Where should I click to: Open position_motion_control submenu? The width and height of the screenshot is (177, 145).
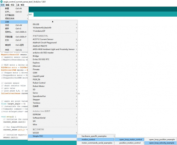[130, 143]
